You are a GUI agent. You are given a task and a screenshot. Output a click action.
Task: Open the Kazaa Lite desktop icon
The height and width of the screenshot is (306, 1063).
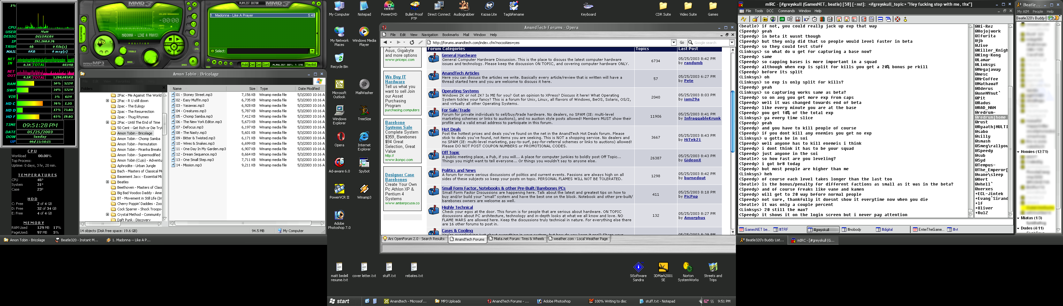(489, 9)
